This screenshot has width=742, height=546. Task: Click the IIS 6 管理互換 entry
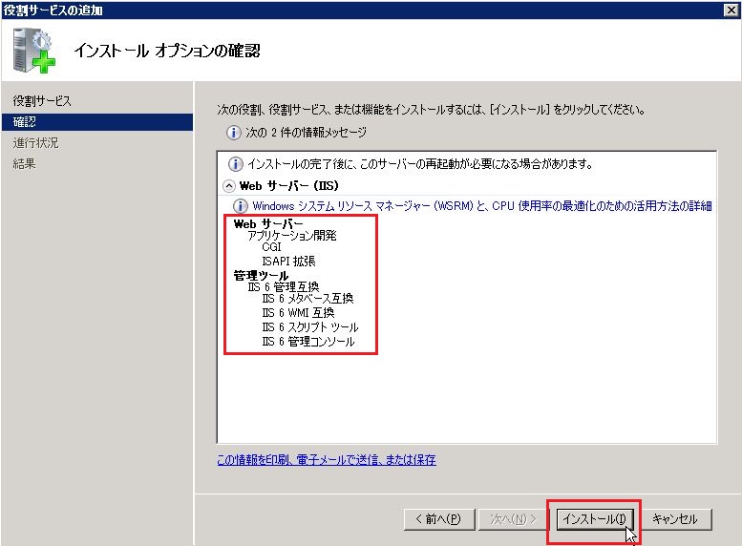tap(284, 286)
